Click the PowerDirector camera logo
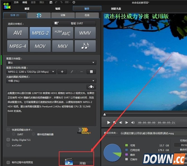This screenshot has width=187, height=166. coord(7,6)
